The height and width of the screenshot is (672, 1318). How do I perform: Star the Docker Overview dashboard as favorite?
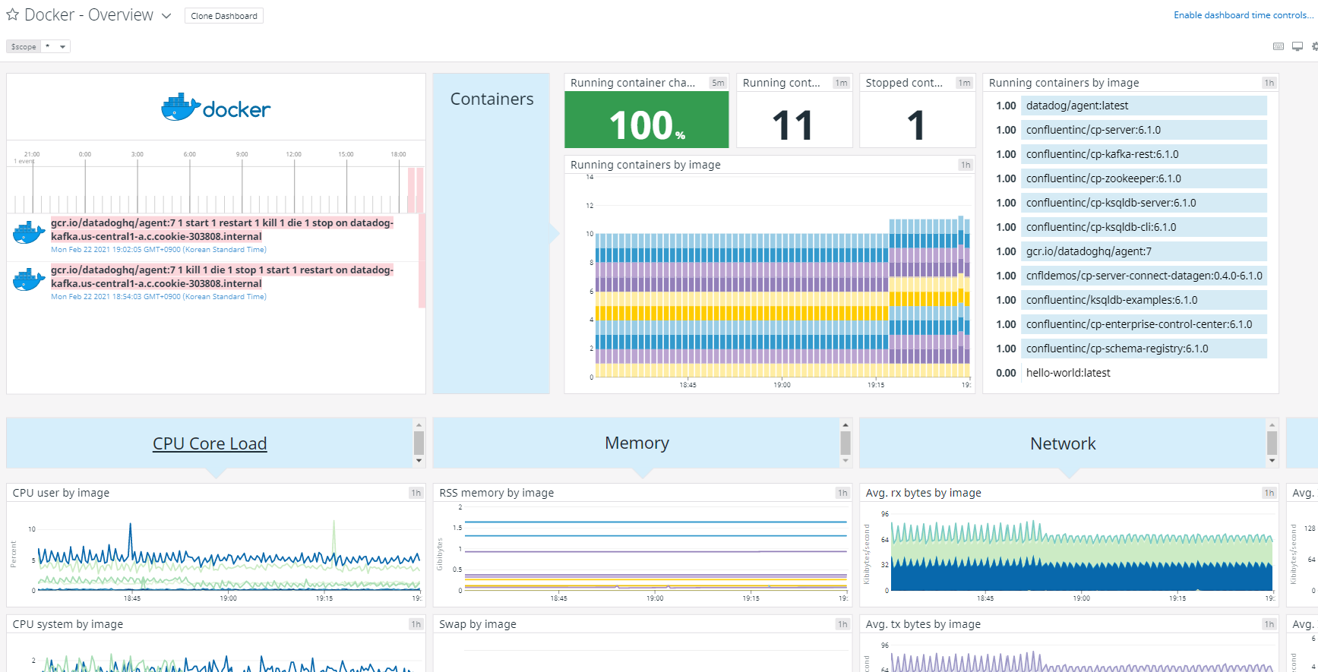[12, 14]
